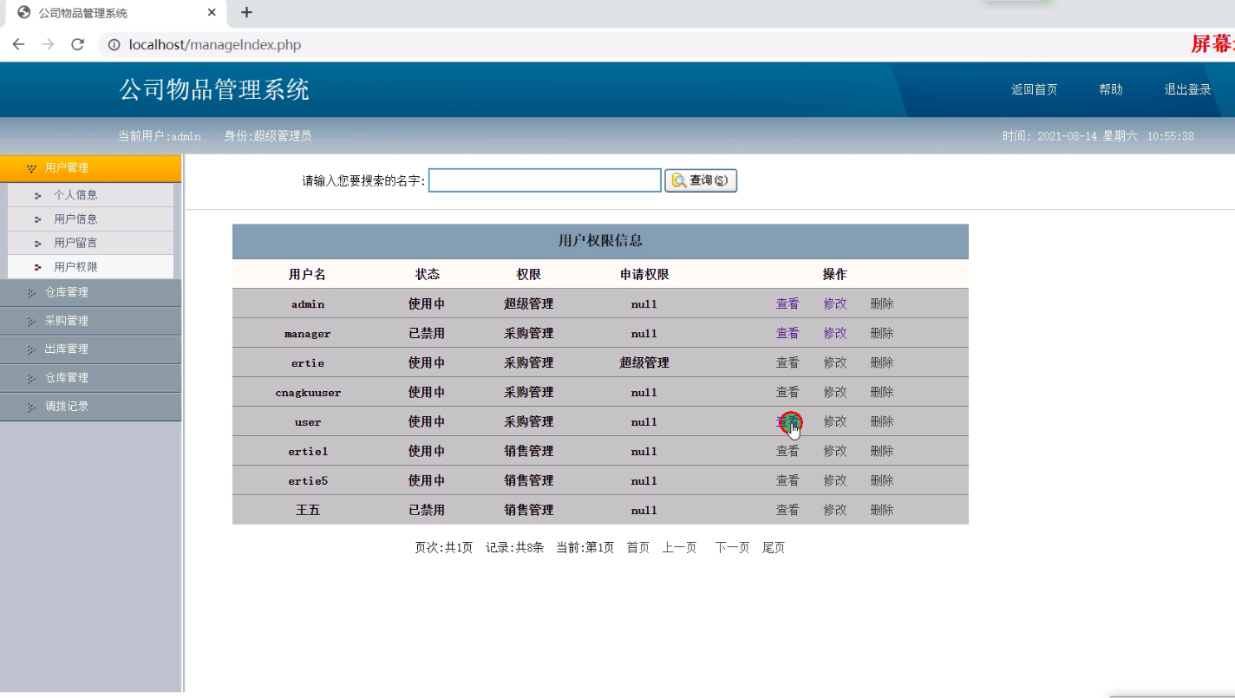Click the 王五 username cell
Image resolution: width=1235 pixels, height=698 pixels.
pyautogui.click(x=308, y=510)
